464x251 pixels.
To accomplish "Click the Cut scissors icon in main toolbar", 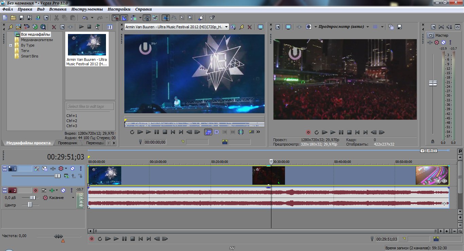I will click(56, 18).
